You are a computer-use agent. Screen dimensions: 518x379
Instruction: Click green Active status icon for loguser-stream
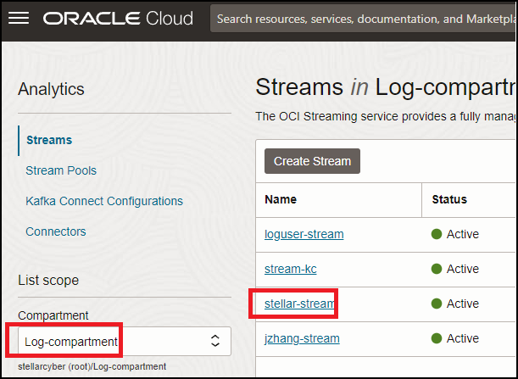437,234
